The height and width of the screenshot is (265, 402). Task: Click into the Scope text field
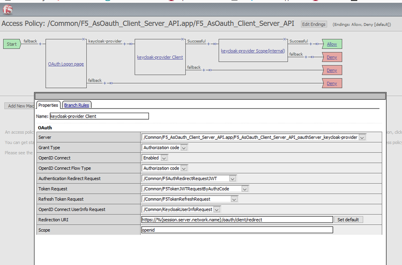tap(236, 230)
